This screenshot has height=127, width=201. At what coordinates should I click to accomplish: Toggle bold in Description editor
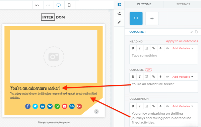(133, 106)
